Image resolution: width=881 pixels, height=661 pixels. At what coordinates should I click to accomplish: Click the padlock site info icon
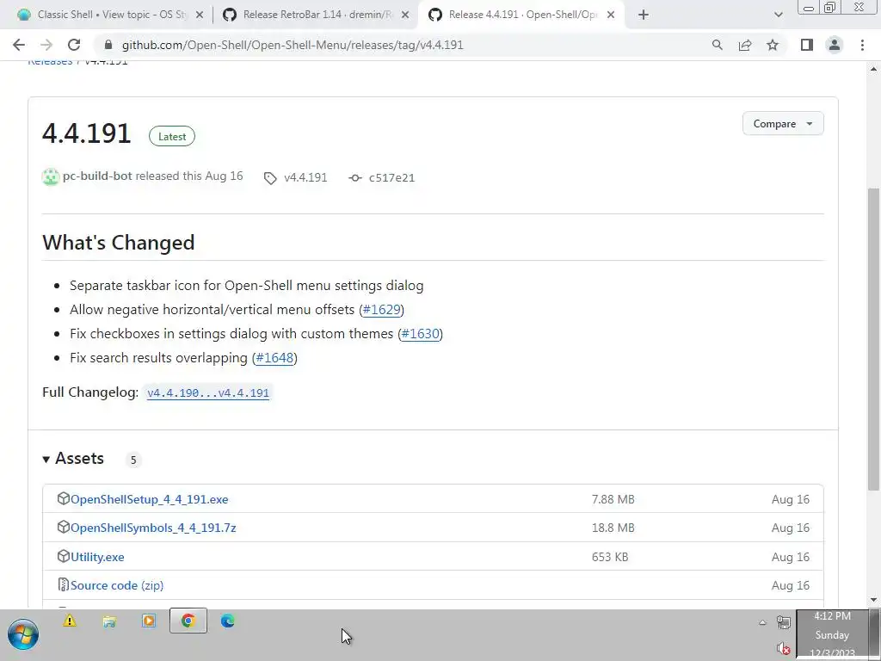[x=108, y=45]
